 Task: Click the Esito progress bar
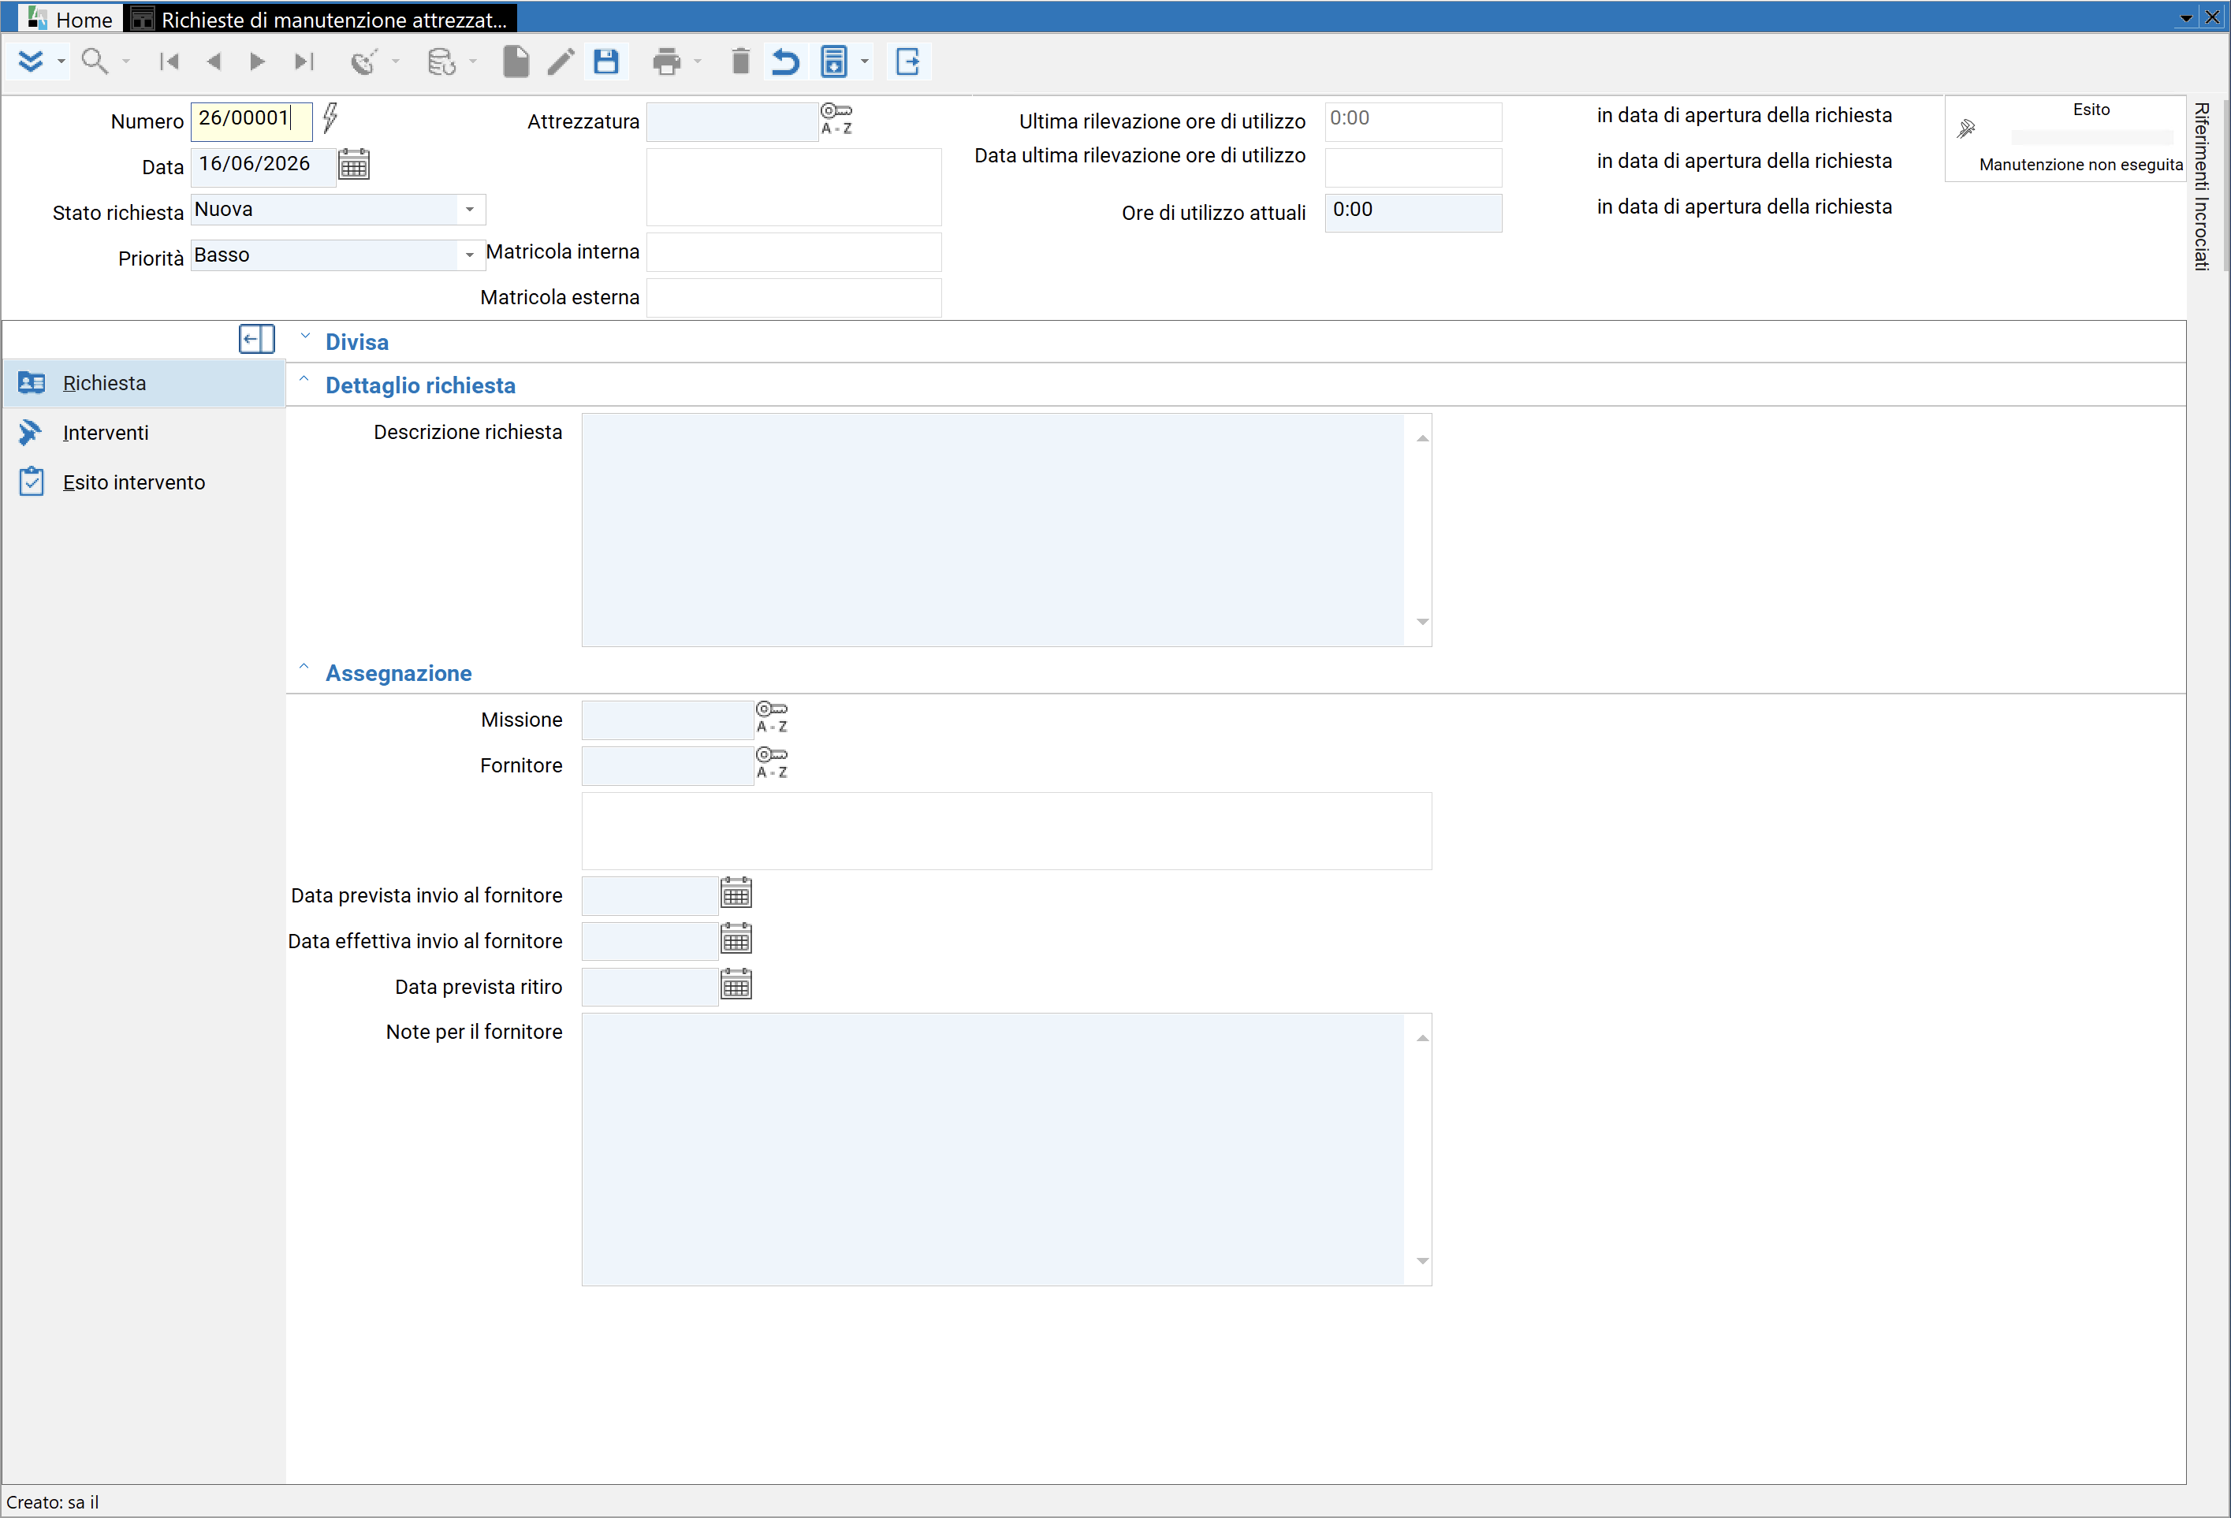coord(2091,136)
